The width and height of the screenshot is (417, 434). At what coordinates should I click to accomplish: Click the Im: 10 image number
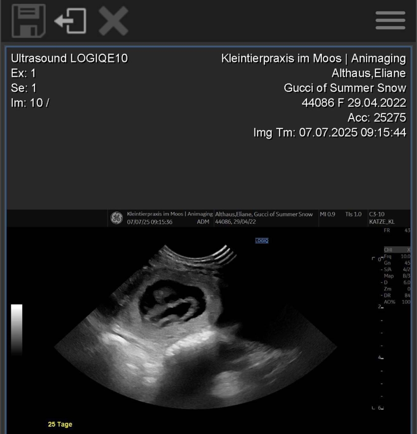click(x=30, y=103)
